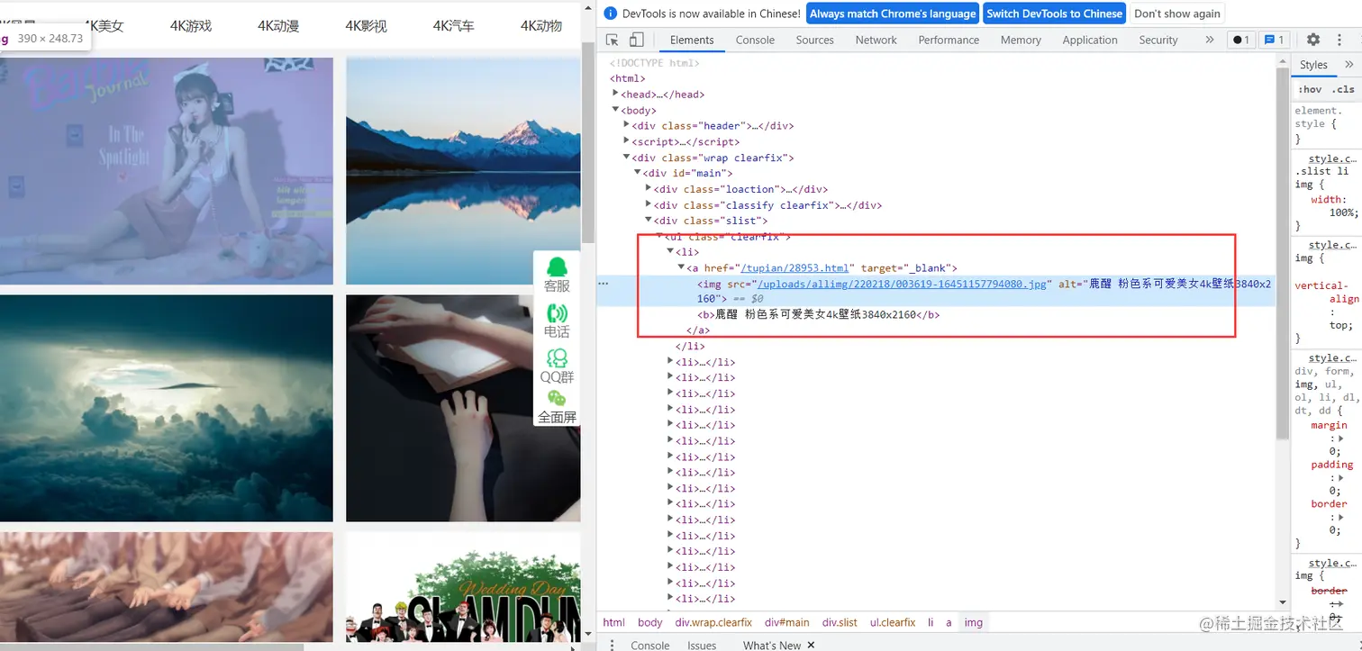This screenshot has width=1362, height=651.
Task: Open the Wedding Day Slam Dunk thumbnail
Action: [463, 586]
